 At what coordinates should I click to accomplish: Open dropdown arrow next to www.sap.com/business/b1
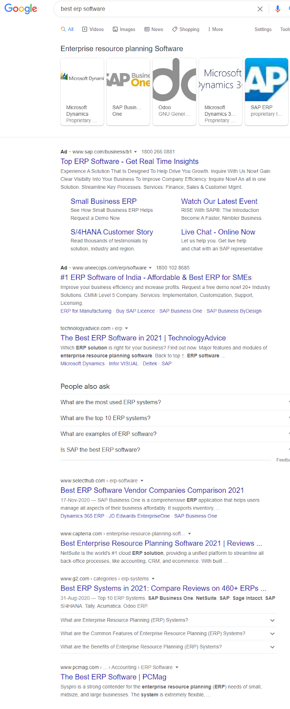135,152
